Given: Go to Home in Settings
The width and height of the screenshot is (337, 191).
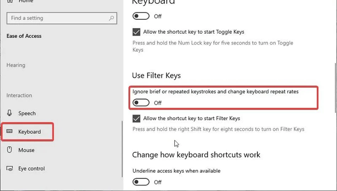Looking at the screenshot, I should coord(26,1).
